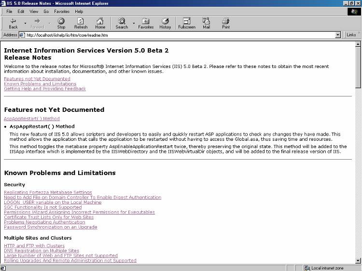This screenshot has width=362, height=271.
Task: Open Replicating Fortezza Metabase Settings link
Action: pos(48,192)
